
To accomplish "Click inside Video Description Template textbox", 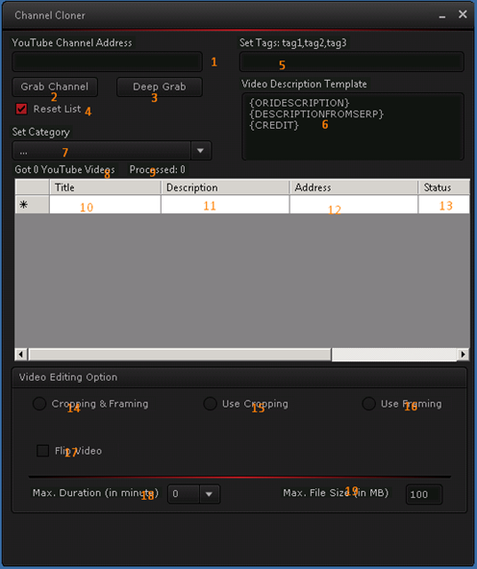I will pyautogui.click(x=353, y=126).
